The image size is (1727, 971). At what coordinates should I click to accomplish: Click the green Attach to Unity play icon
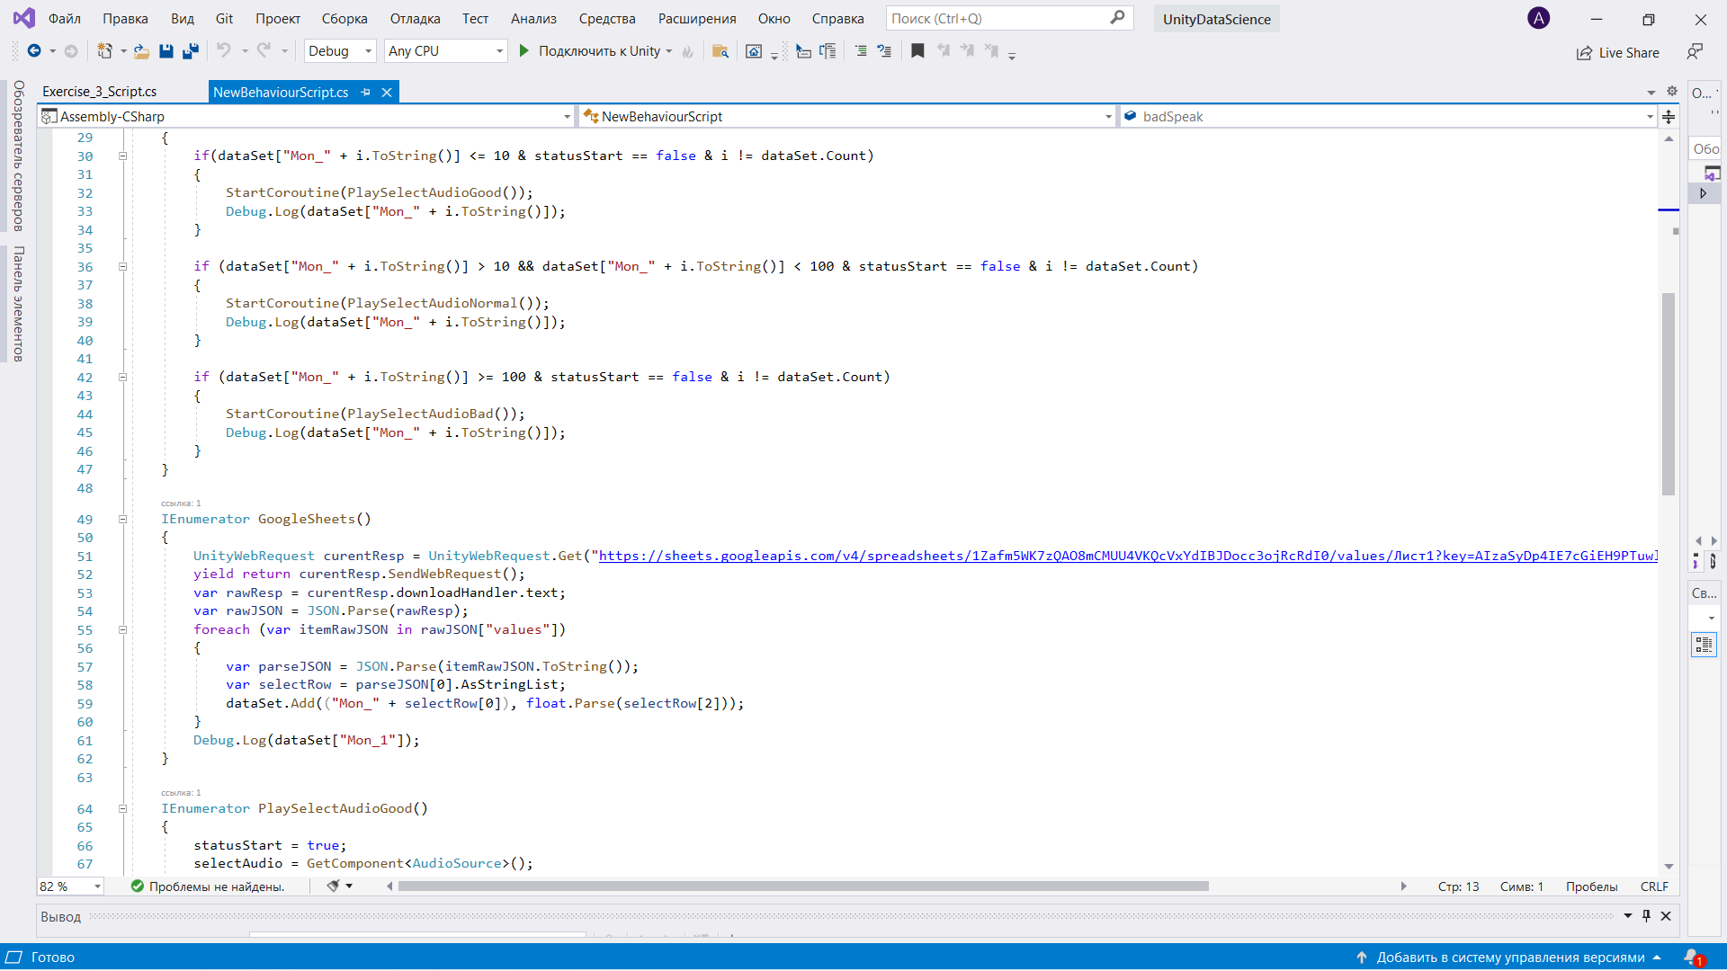click(524, 51)
